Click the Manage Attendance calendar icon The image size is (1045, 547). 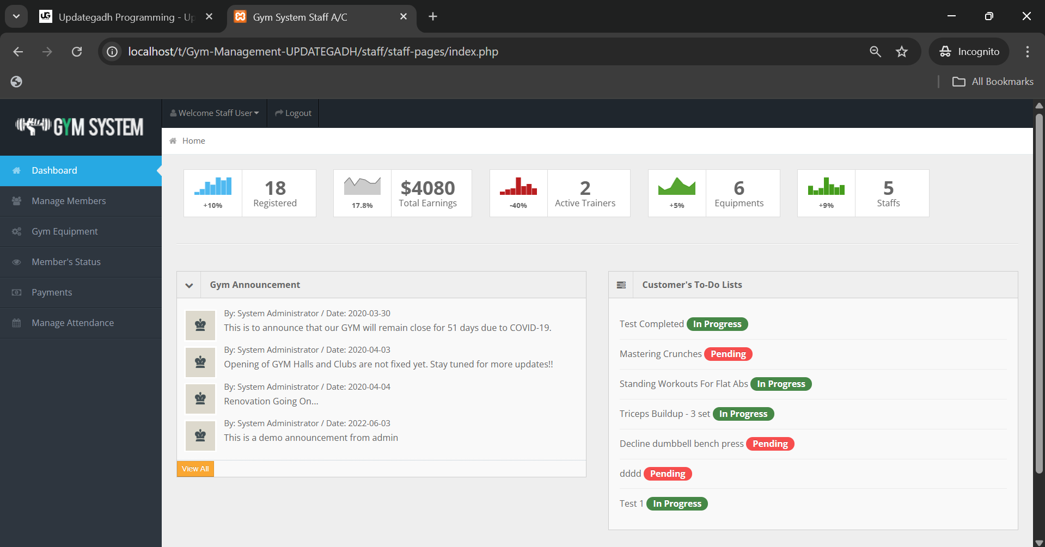coord(16,323)
